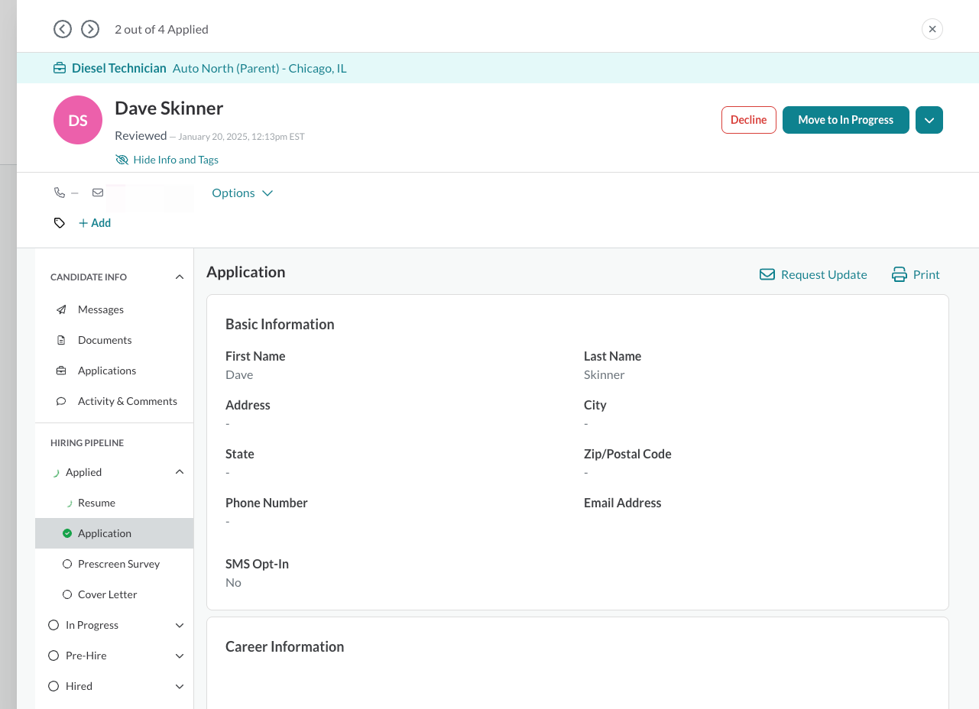Move candidate to In Progress
Screen dimensions: 979x709
tap(846, 120)
